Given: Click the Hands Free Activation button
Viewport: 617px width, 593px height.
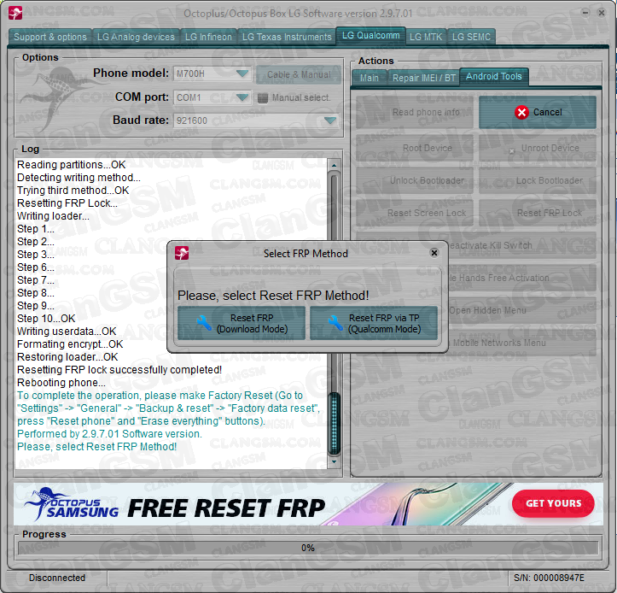Looking at the screenshot, I should tap(522, 279).
